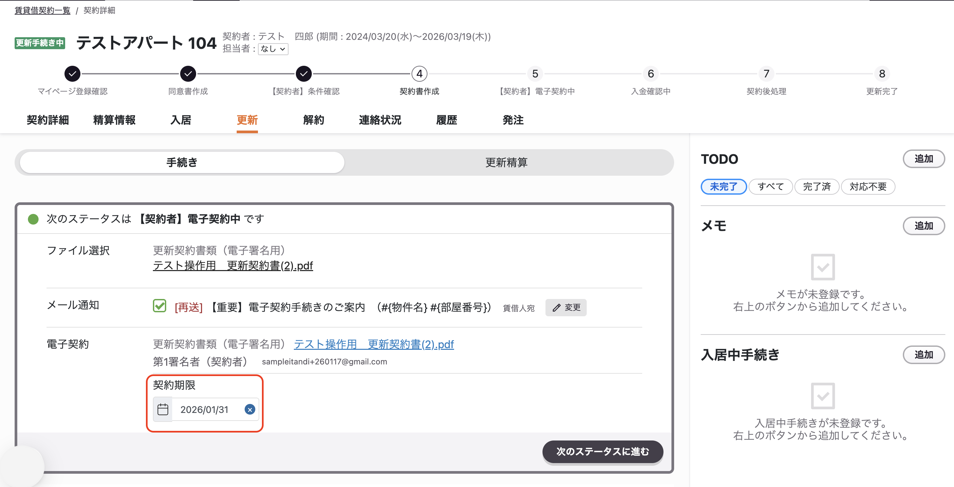Click the empty メモ placeholder check icon
Viewport: 954px width, 487px height.
(x=823, y=267)
